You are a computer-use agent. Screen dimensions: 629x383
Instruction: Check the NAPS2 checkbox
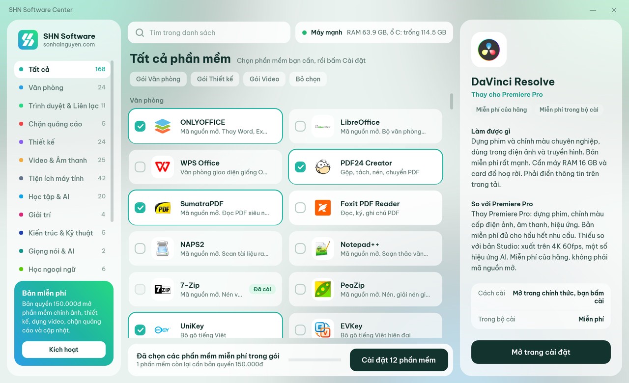[140, 248]
